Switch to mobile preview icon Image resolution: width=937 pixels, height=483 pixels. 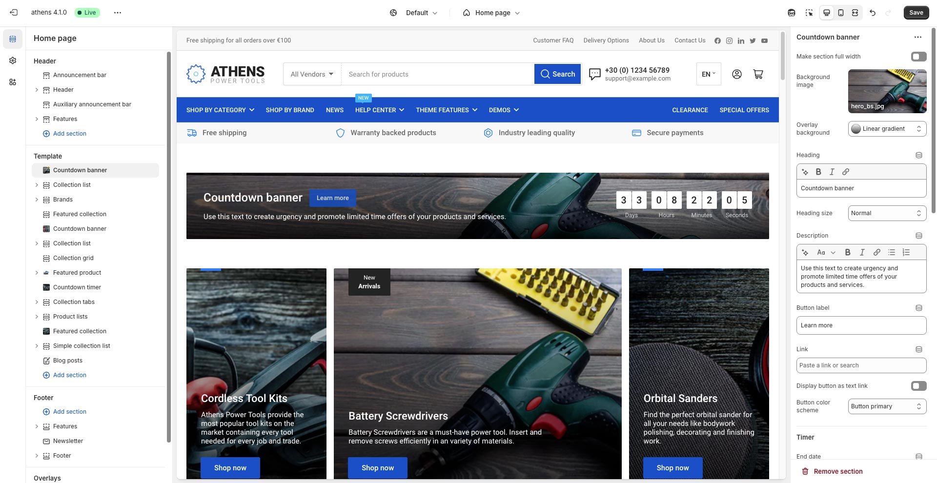click(x=841, y=13)
